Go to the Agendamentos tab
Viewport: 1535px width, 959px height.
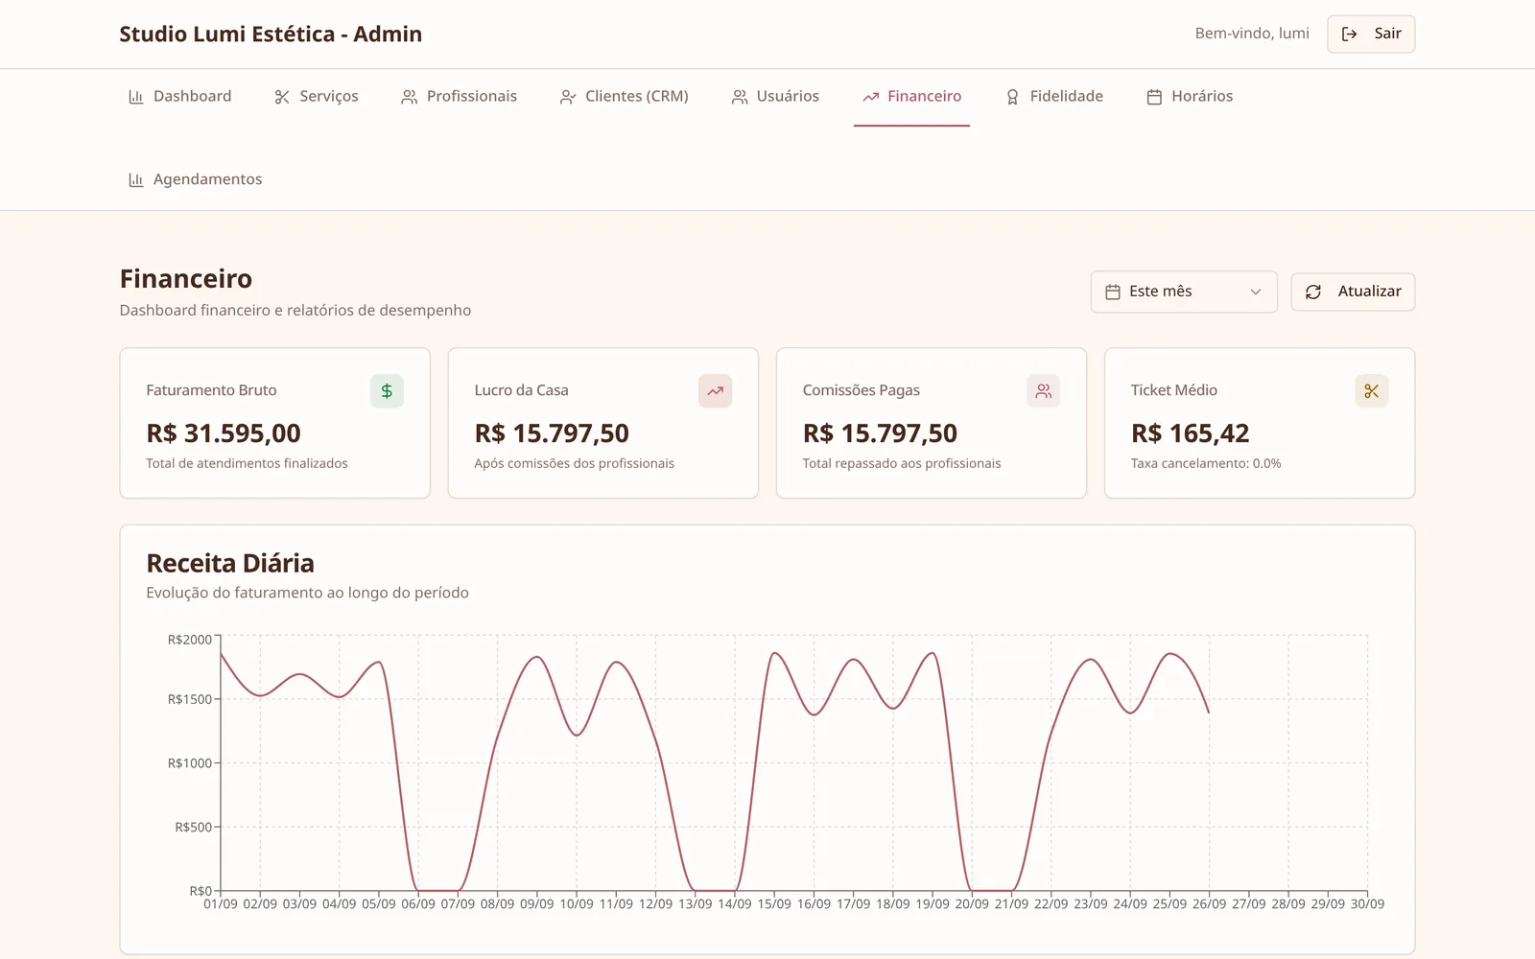196,180
